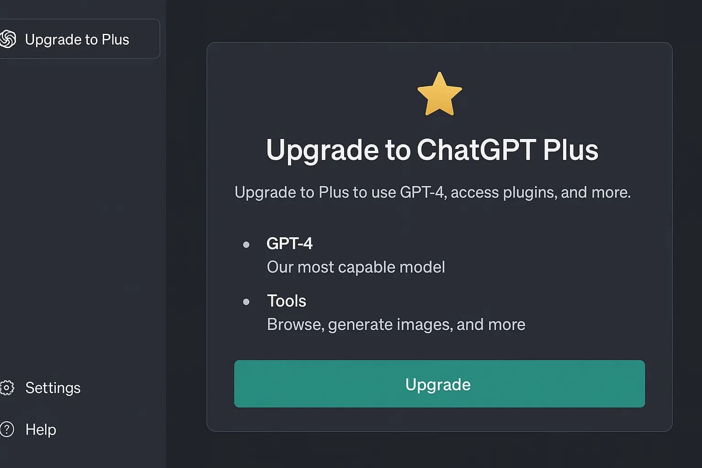Click the gear icon beside the Settings label
The image size is (702, 468).
click(x=6, y=388)
